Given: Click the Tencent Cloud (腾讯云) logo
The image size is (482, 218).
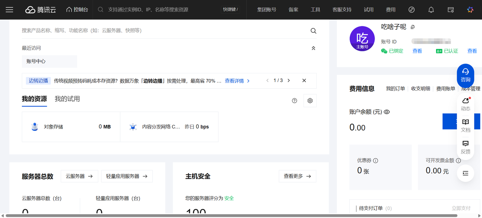Looking at the screenshot, I should (x=41, y=10).
